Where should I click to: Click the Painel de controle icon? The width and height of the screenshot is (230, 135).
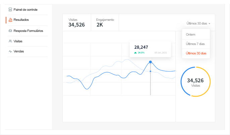click(x=10, y=9)
